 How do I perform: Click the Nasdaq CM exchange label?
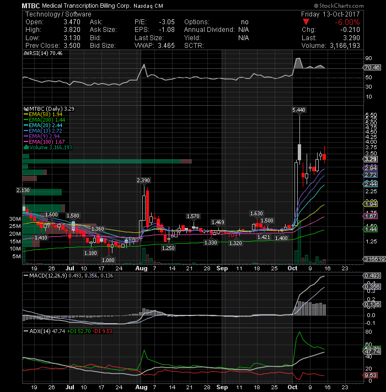pyautogui.click(x=148, y=6)
